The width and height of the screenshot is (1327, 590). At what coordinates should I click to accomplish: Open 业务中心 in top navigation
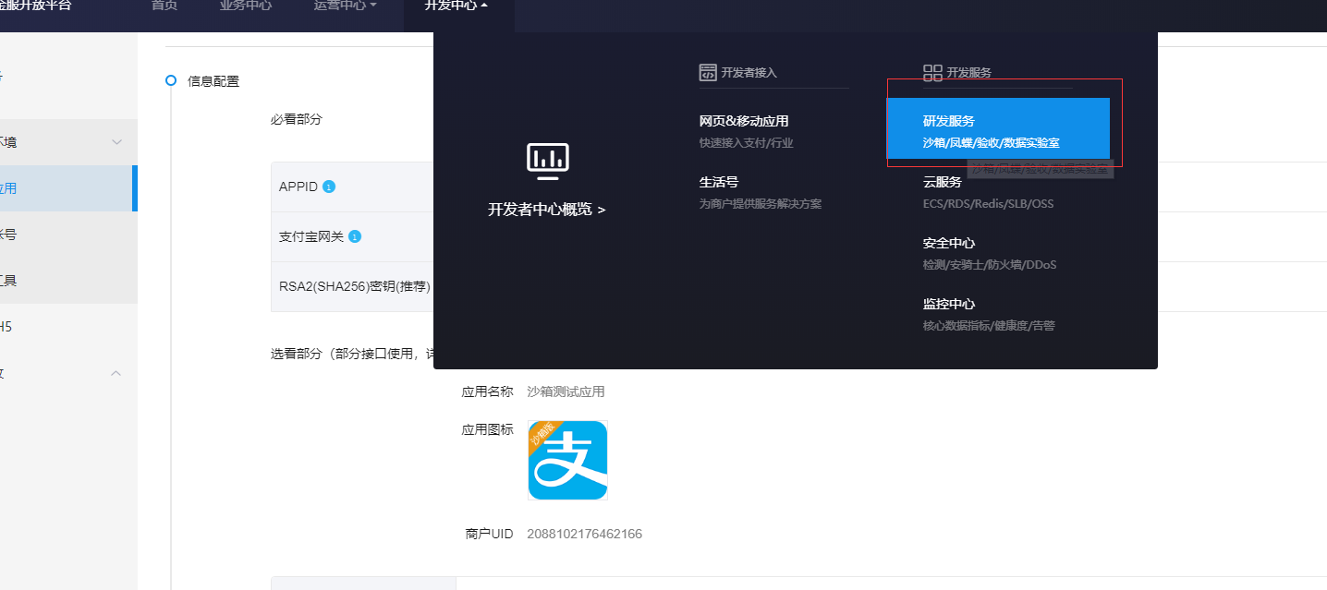pos(246,6)
